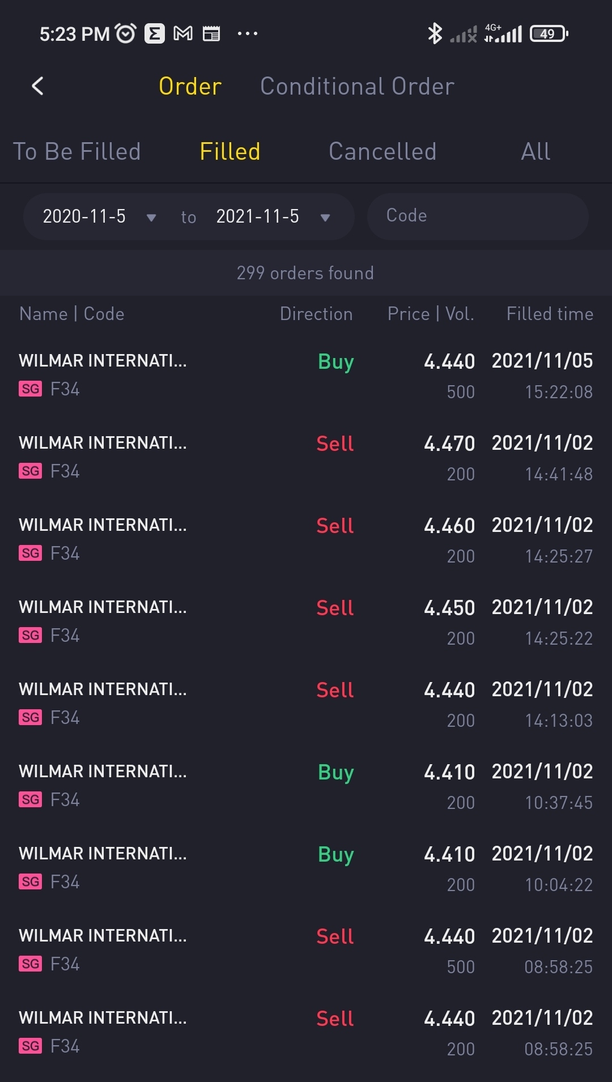Viewport: 612px width, 1082px height.
Task: Tap the Bluetooth status icon
Action: coord(435,33)
